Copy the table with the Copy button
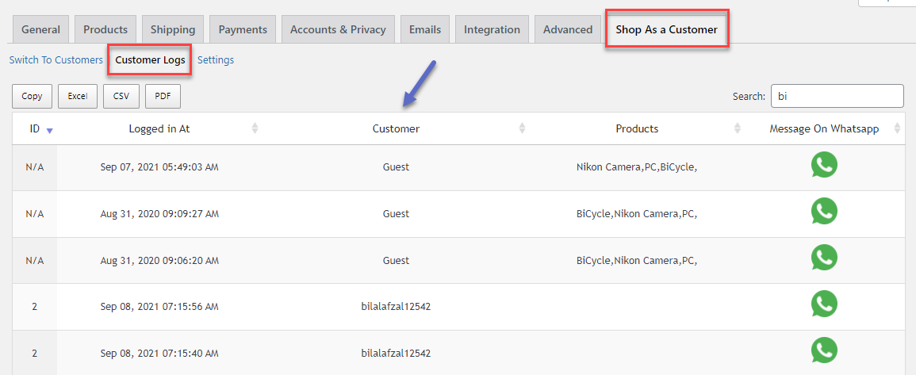 pyautogui.click(x=33, y=97)
